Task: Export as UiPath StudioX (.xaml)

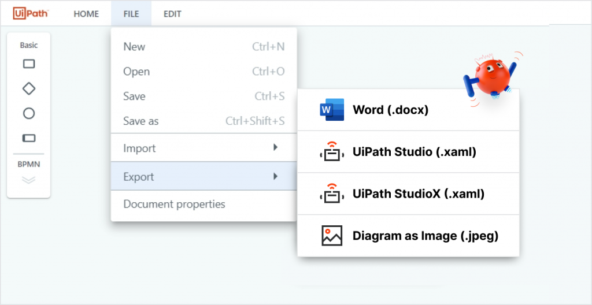Action: point(408,194)
